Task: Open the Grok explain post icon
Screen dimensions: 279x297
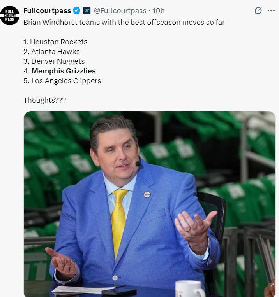Action: [258, 10]
